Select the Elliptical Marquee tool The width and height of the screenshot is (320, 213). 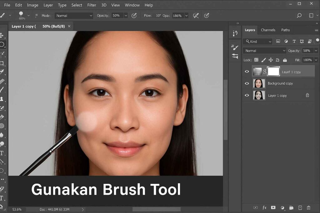[2, 44]
